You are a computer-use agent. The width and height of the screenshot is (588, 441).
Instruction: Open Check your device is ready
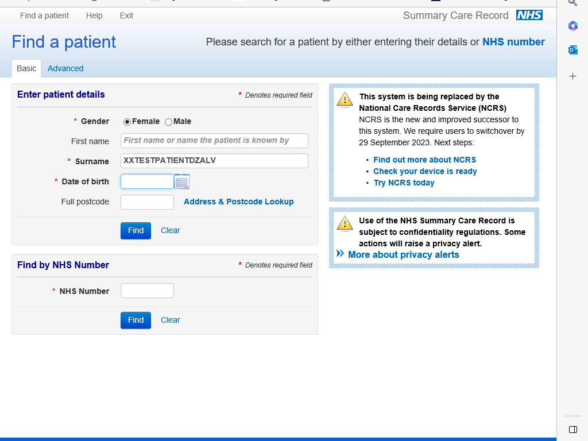click(425, 171)
